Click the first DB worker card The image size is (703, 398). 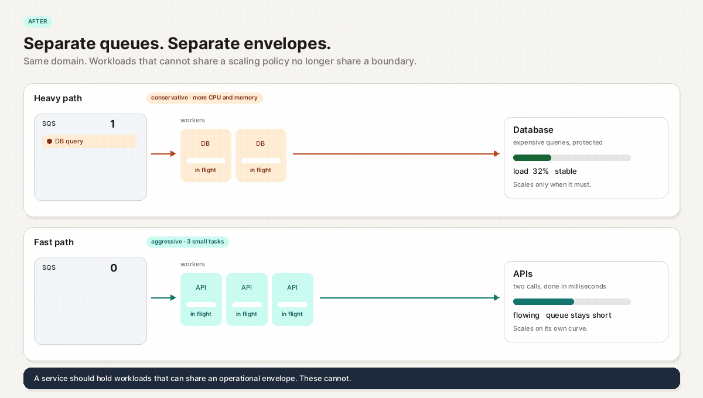(x=206, y=155)
